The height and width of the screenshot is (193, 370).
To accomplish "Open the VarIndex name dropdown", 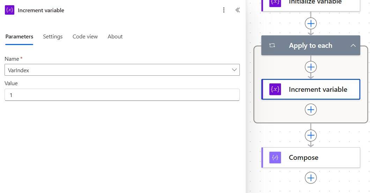I will coord(122,70).
